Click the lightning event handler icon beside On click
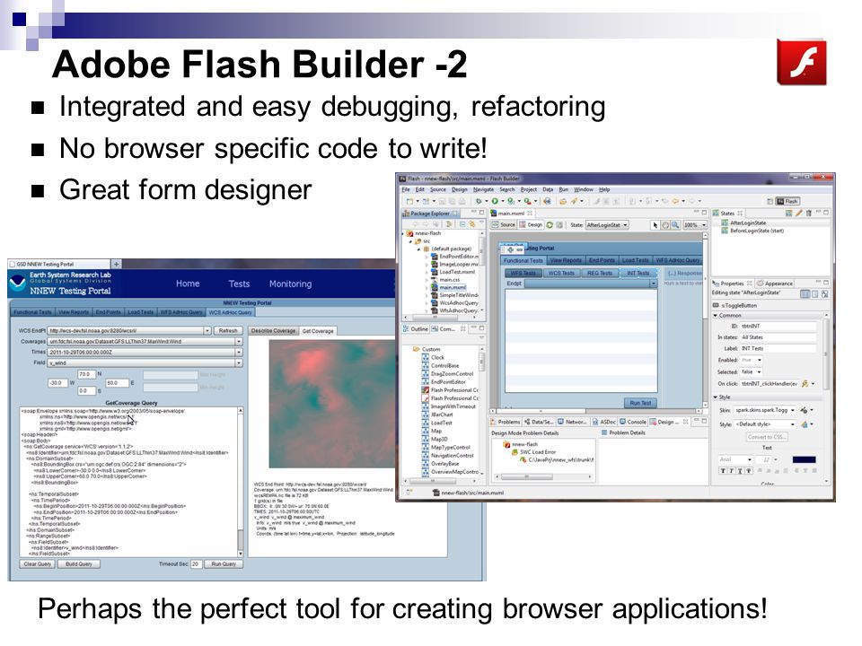Image resolution: width=862 pixels, height=646 pixels. point(805,384)
